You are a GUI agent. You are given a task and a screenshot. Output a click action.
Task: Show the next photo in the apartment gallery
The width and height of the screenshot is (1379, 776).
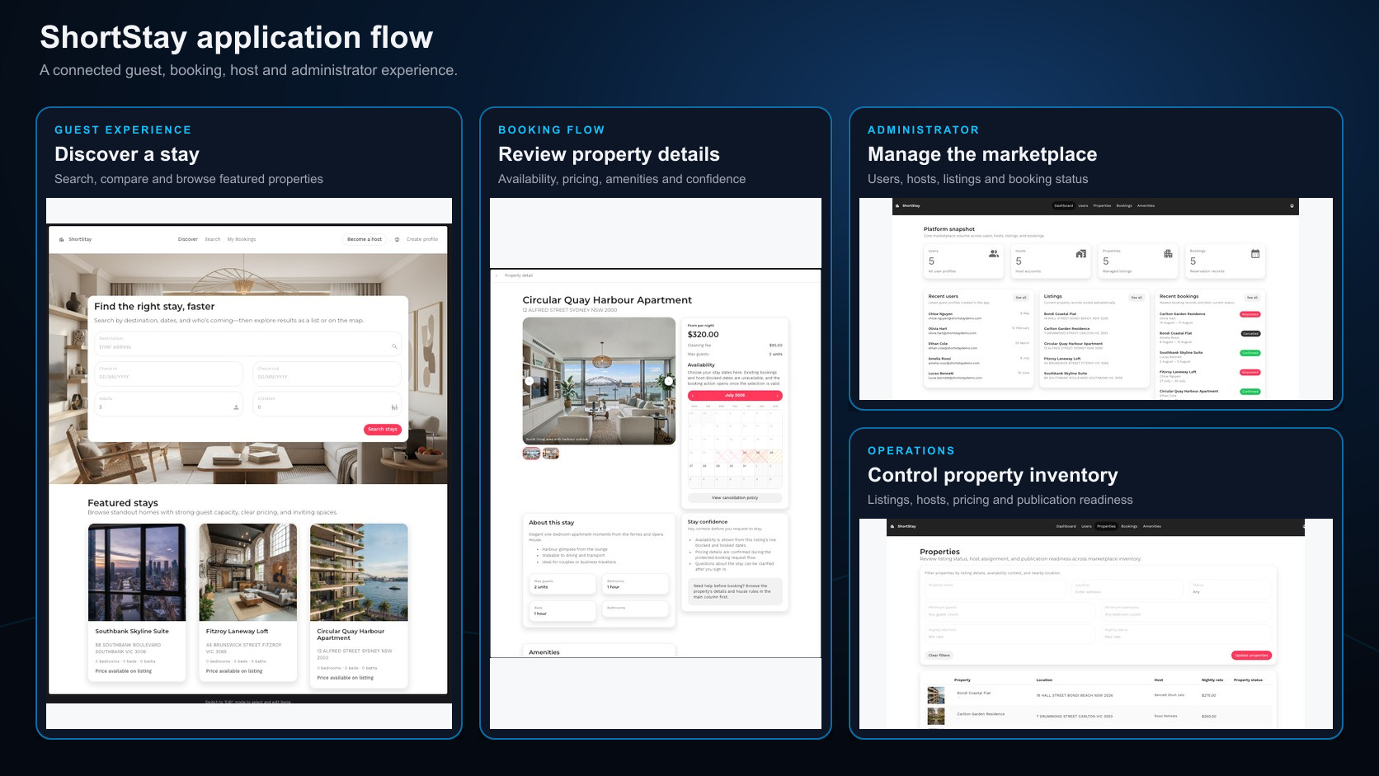coord(669,381)
